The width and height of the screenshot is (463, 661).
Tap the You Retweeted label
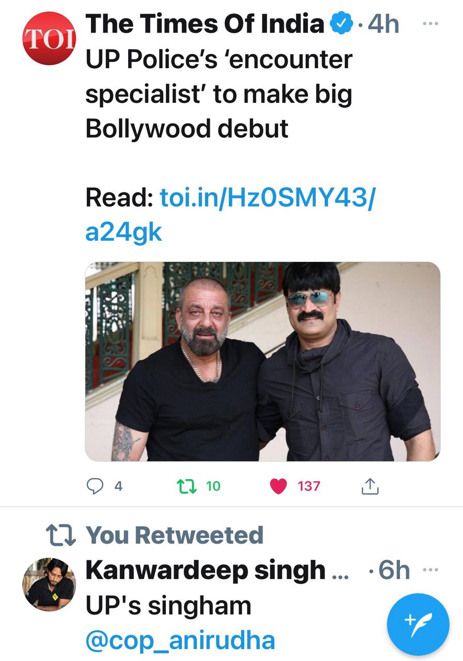(x=175, y=536)
